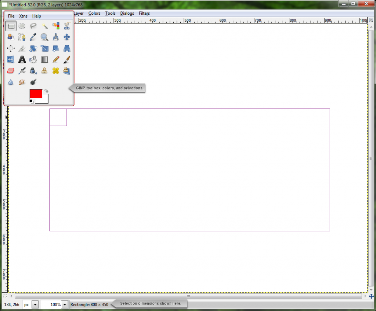376x311 pixels.
Task: Choose the Smudge tool
Action: click(22, 82)
